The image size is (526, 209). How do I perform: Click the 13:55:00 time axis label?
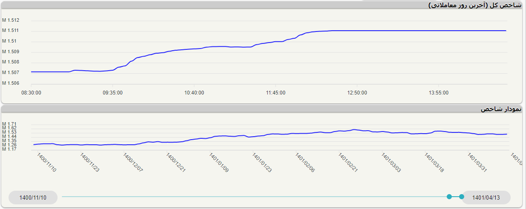coord(439,93)
